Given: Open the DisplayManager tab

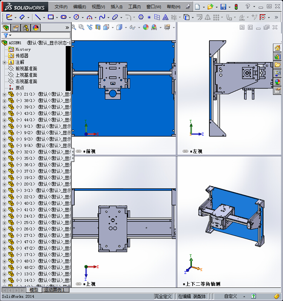Looking at the screenshot, I should [x=36, y=28].
